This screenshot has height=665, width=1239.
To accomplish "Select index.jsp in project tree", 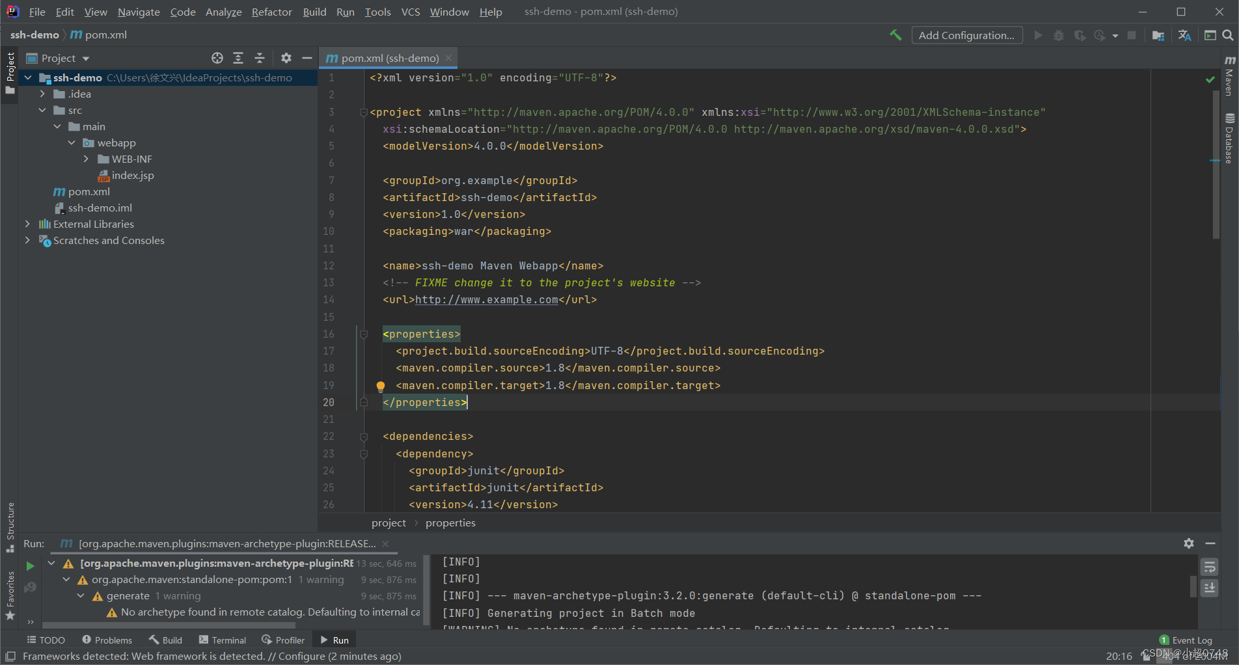I will (133, 175).
